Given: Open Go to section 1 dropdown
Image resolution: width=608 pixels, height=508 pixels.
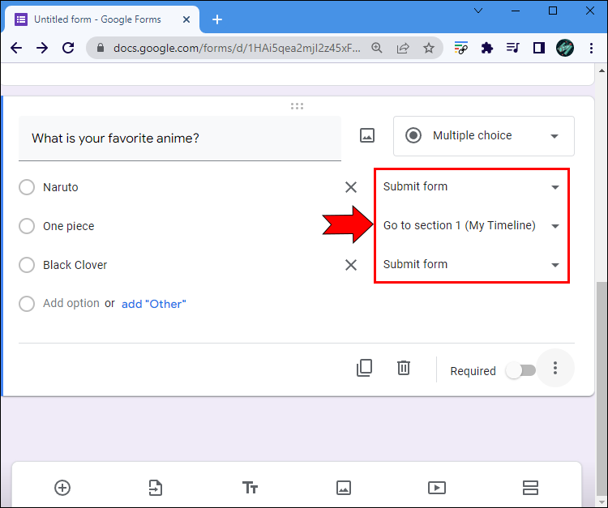Looking at the screenshot, I should click(x=471, y=225).
